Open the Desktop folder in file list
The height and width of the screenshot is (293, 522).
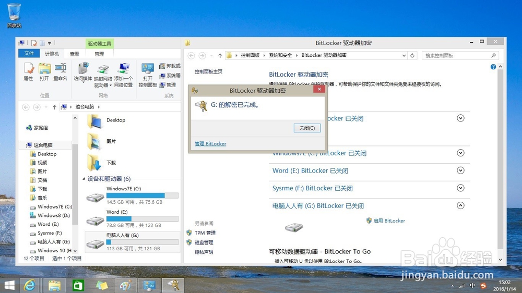106,121
